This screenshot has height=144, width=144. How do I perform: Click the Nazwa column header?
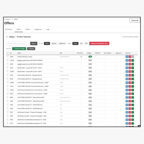pyautogui.click(x=19, y=53)
